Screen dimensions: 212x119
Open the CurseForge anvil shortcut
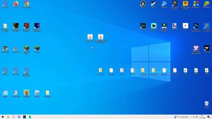[x=207, y=48]
